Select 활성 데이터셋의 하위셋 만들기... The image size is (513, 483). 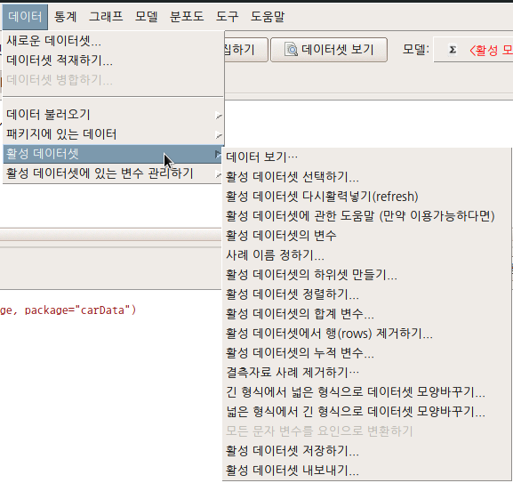point(366,275)
